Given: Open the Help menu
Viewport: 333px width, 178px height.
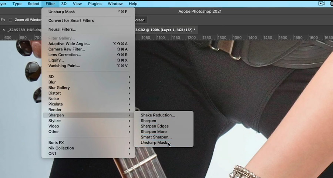Looking at the screenshot, I should point(133,4).
